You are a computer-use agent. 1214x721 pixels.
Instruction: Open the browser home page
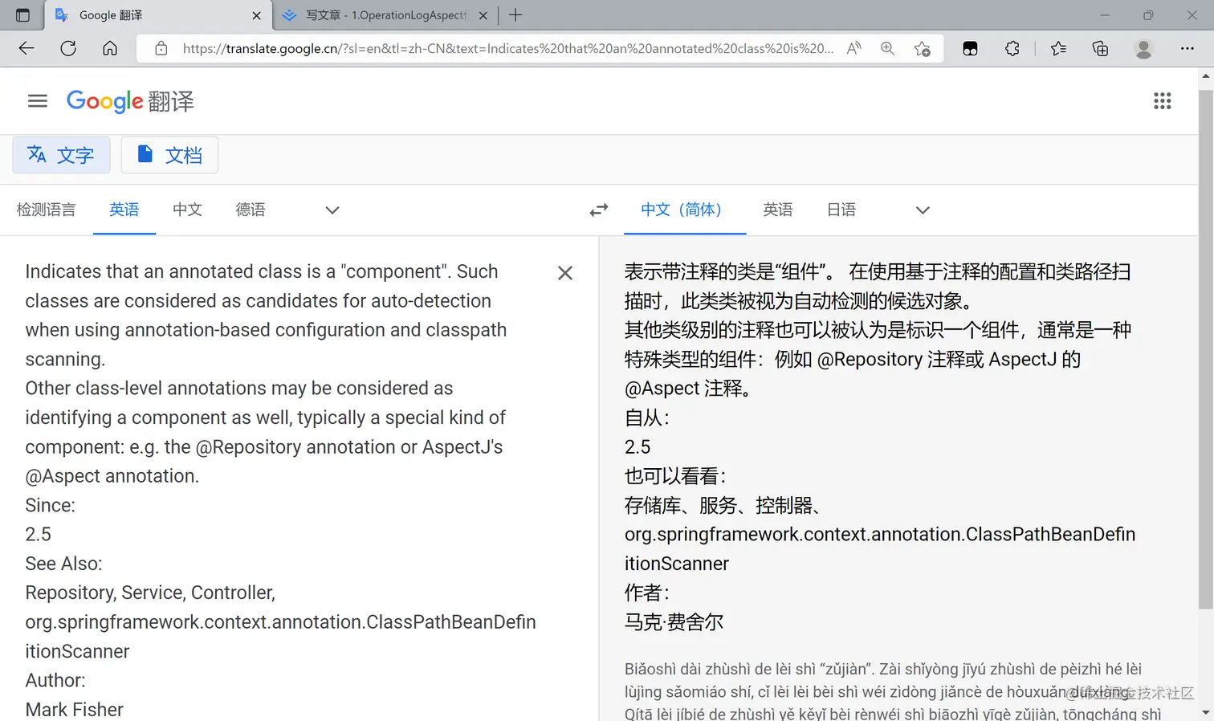pos(110,48)
